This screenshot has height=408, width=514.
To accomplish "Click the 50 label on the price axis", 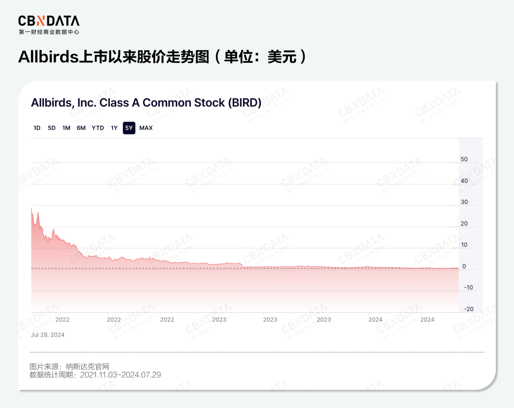I will point(465,159).
